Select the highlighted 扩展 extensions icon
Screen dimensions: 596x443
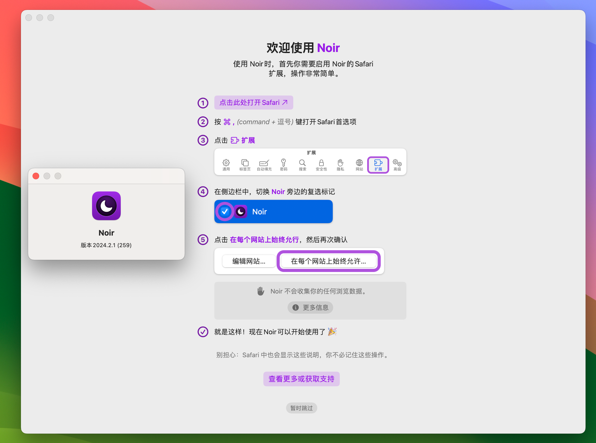[x=378, y=165]
